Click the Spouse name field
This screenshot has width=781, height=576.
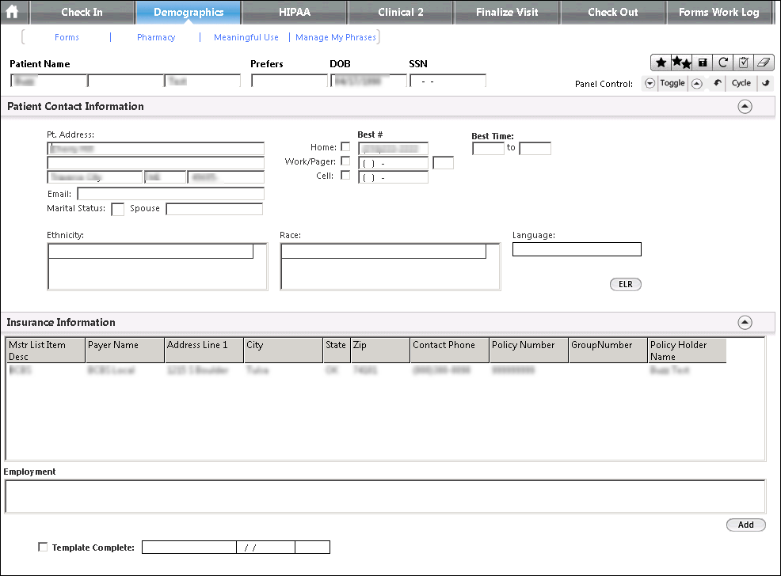[x=214, y=209]
